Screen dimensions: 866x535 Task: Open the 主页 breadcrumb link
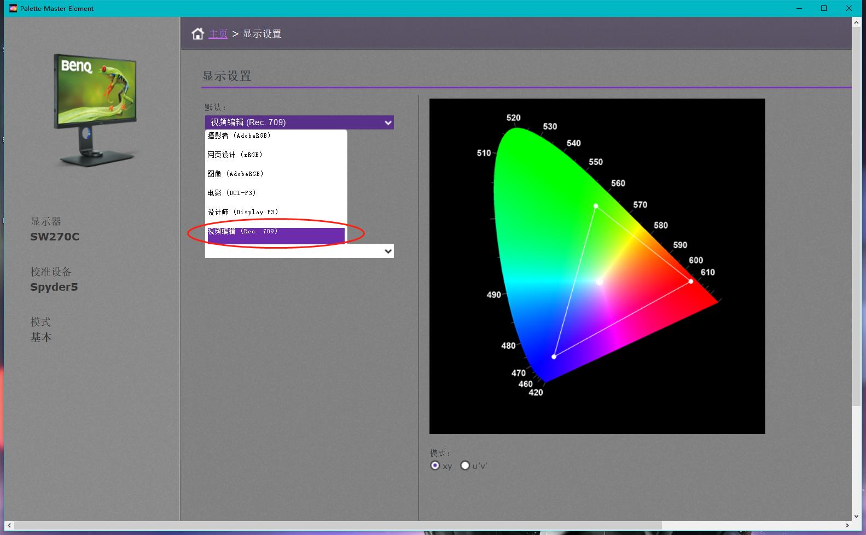click(x=218, y=34)
